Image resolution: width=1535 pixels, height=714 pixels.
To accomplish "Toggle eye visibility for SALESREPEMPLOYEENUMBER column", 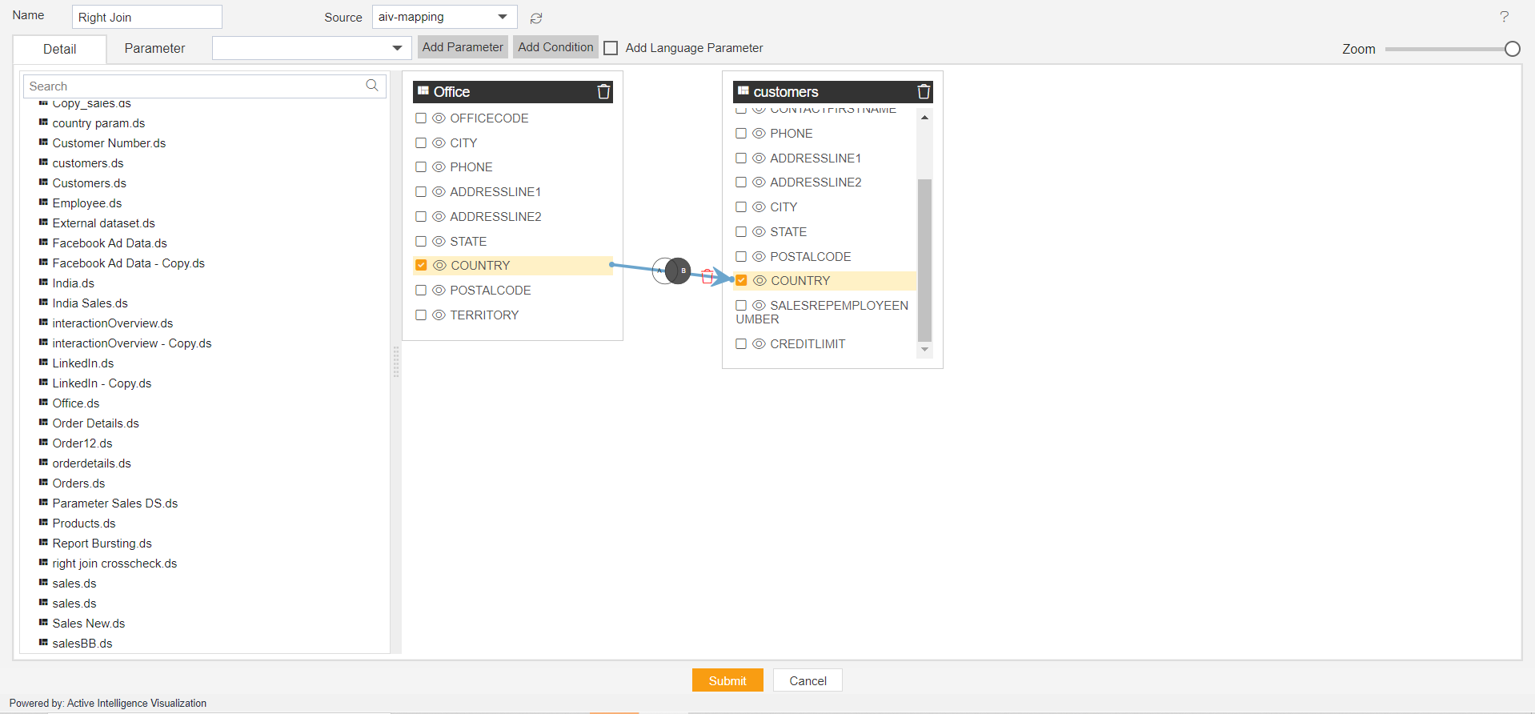I will click(759, 305).
